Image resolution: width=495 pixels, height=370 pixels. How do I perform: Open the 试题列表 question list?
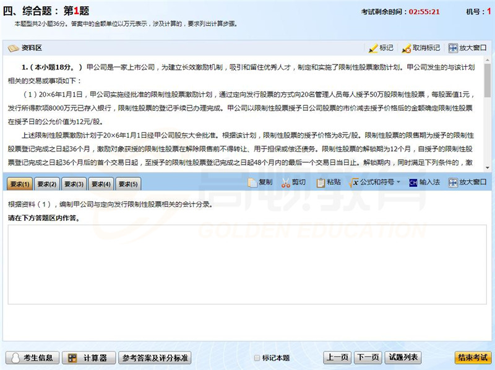[x=403, y=358]
